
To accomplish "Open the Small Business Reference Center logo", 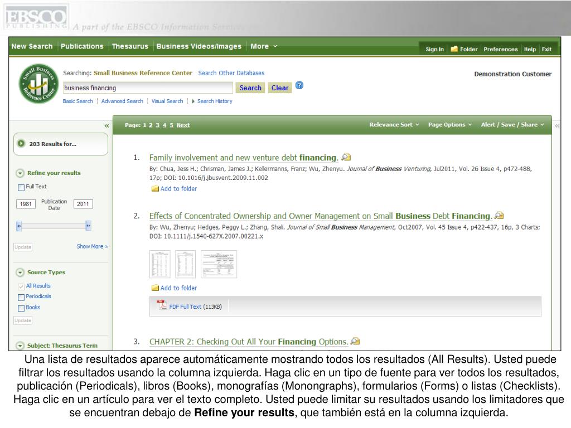I will [38, 84].
